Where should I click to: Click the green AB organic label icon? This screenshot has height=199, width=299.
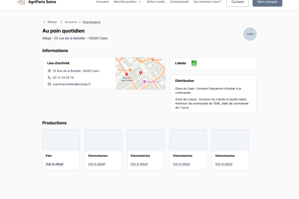click(x=194, y=63)
